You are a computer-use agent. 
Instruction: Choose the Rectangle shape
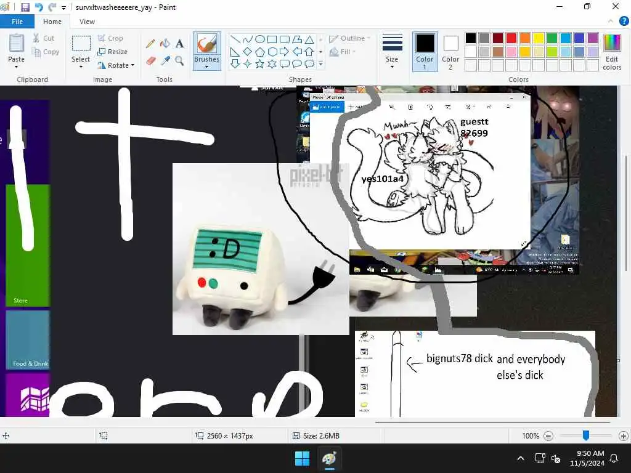click(x=272, y=39)
